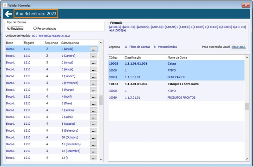The width and height of the screenshot is (253, 167).
Task: Click the 'B - Personalizadas' legend
Action: coord(165,47)
